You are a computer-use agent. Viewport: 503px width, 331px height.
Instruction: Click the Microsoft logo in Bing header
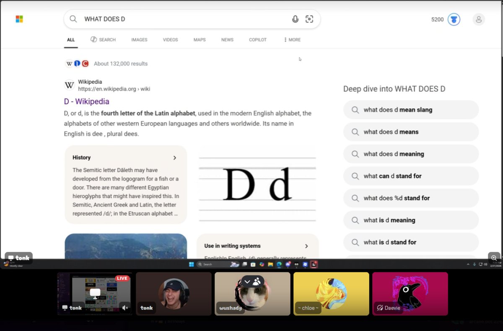coord(19,19)
